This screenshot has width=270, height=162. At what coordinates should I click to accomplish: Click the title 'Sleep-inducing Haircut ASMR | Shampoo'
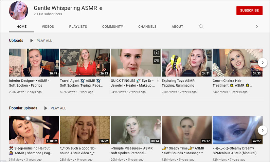click(31, 151)
